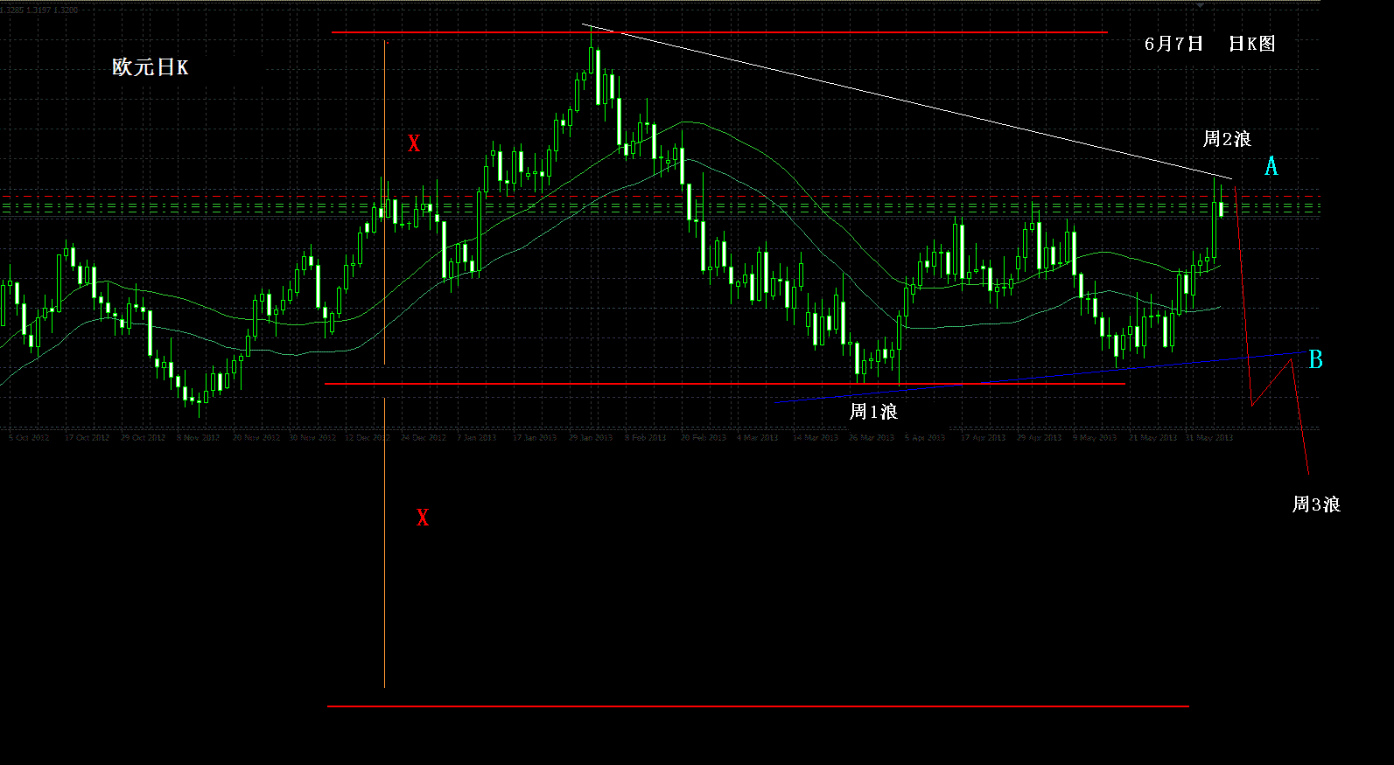
Task: Select the 17 Oct 2012 axis date
Action: click(87, 437)
